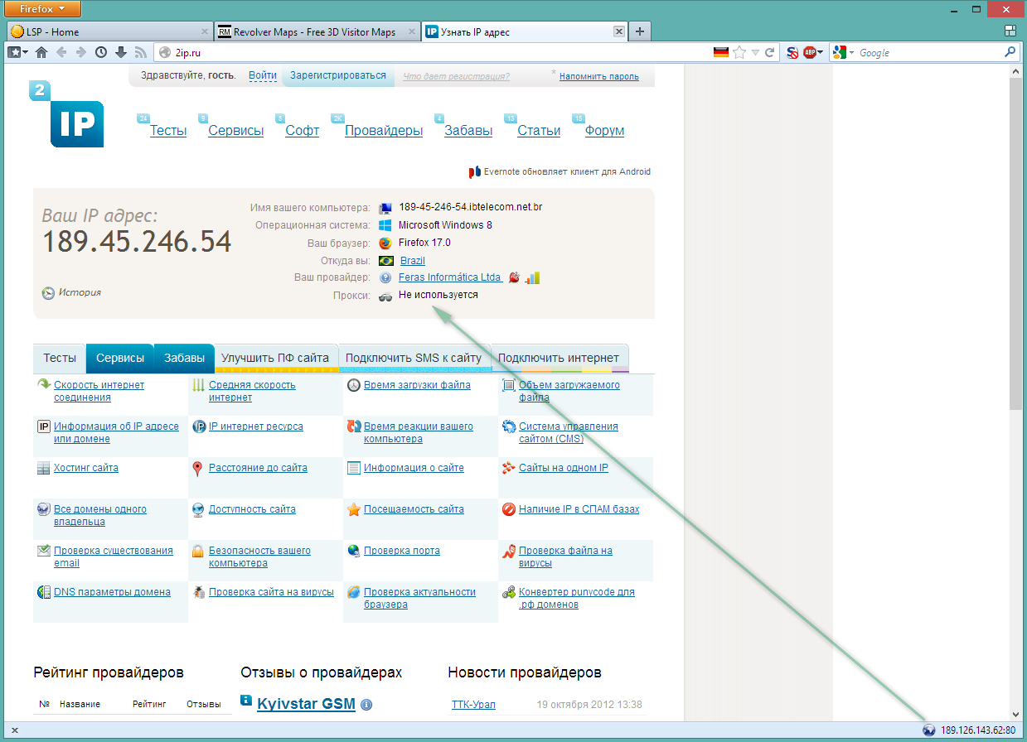Open the Проверка порта service
The image size is (1027, 742).
click(x=402, y=551)
